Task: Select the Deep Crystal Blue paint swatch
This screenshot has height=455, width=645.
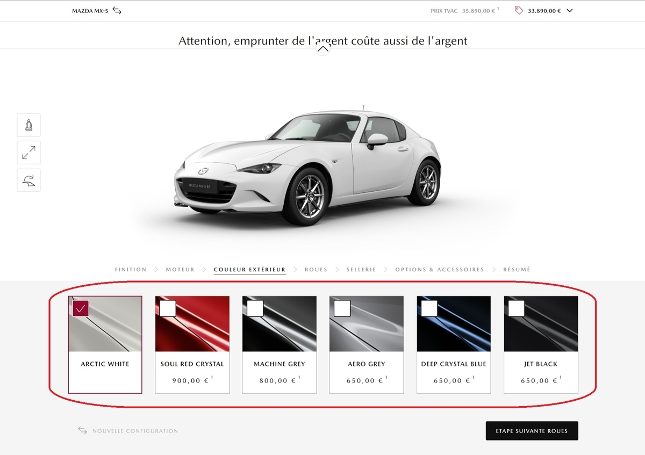Action: pos(454,324)
